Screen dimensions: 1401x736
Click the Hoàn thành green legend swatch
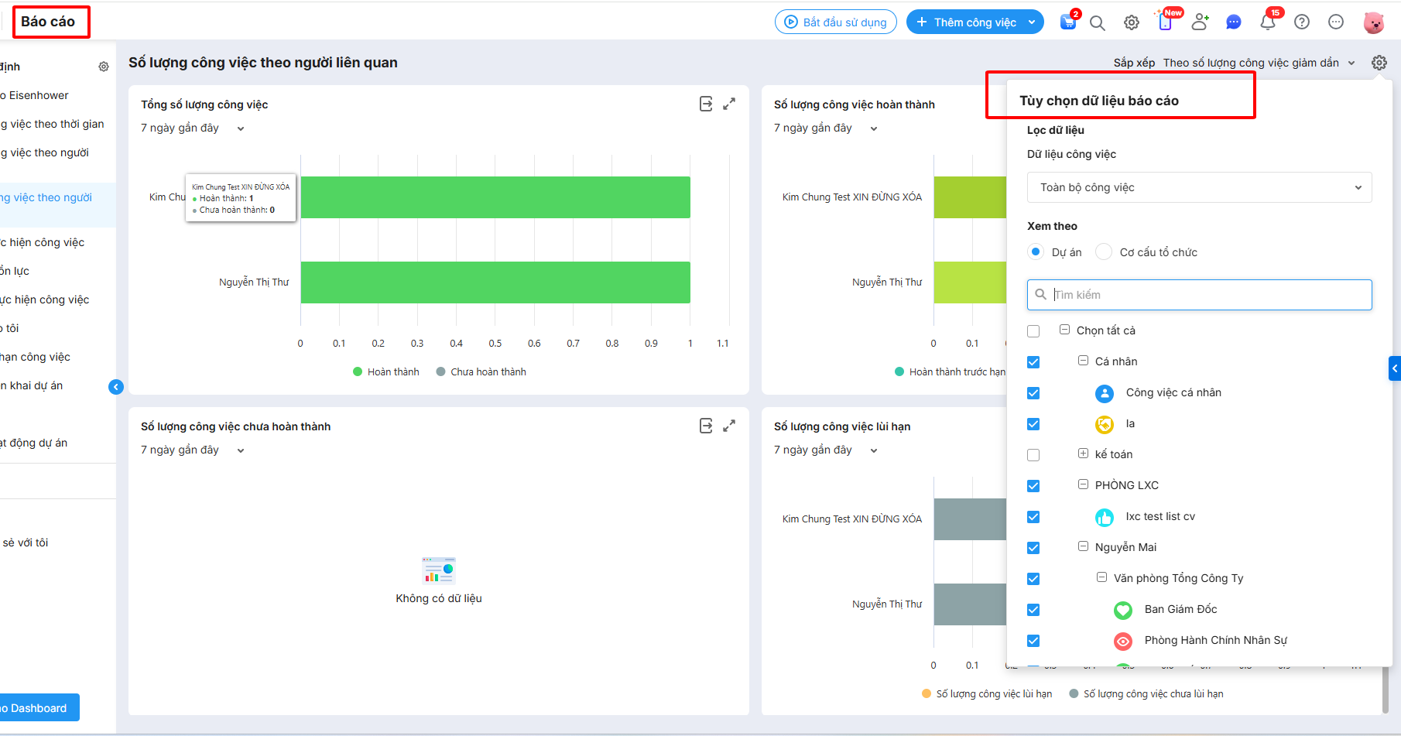[x=358, y=371]
